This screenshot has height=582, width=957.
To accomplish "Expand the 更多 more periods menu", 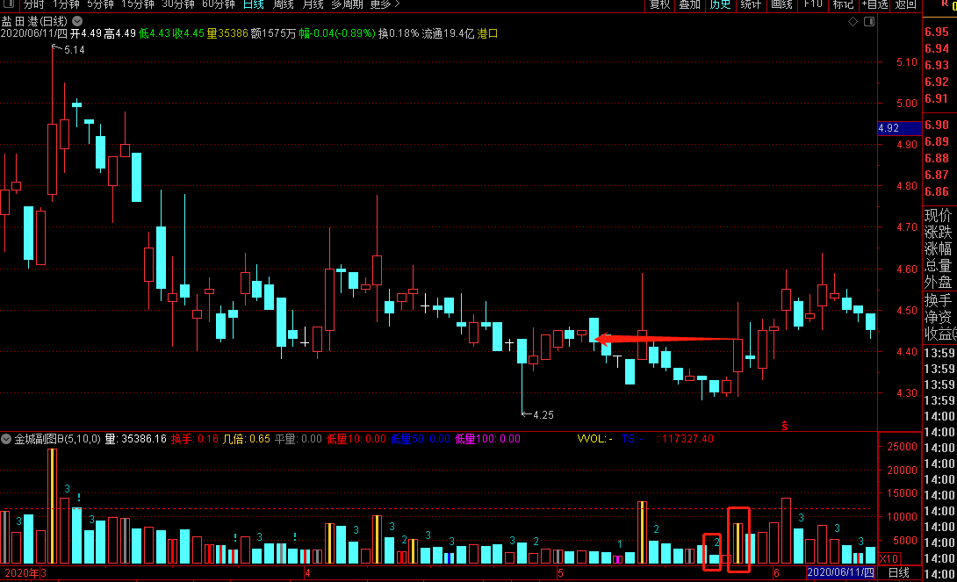I will [385, 4].
